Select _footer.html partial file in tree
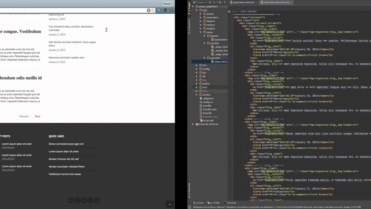Viewport: 371px width, 209px height. (219, 47)
